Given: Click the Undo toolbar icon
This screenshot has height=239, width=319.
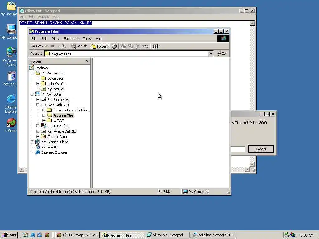Looking at the screenshot, I should (x=146, y=46).
